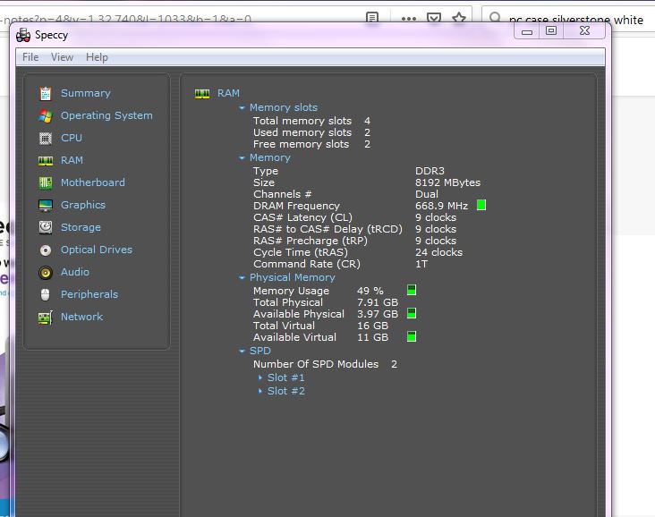Viewport: 655px width, 517px height.
Task: Open the Help menu
Action: pos(97,57)
